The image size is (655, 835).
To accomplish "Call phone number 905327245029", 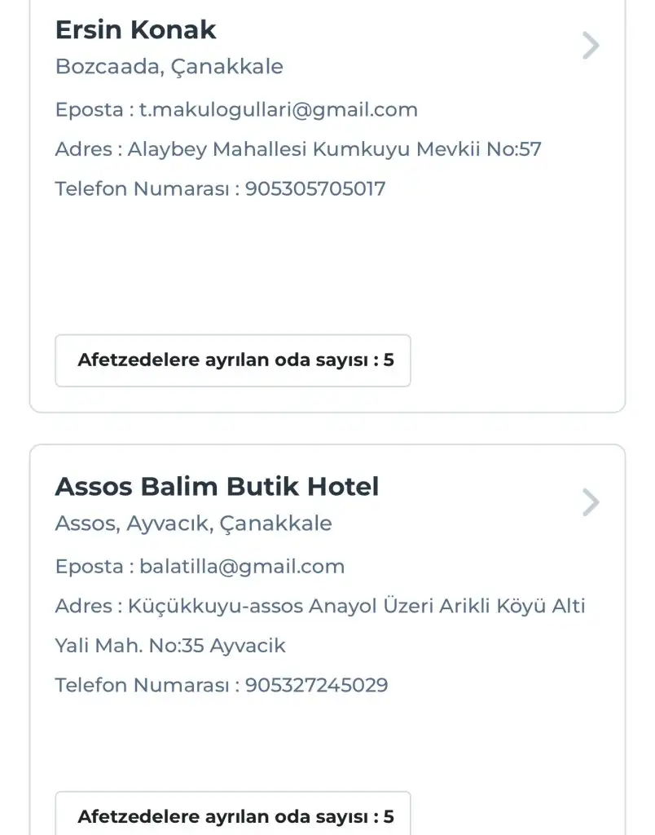I will tap(316, 686).
